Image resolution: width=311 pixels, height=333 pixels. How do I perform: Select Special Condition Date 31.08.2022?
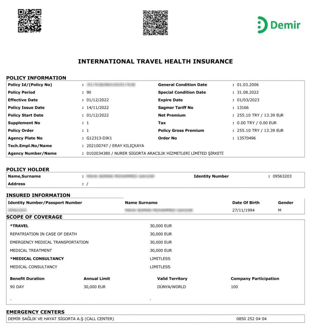click(x=248, y=92)
